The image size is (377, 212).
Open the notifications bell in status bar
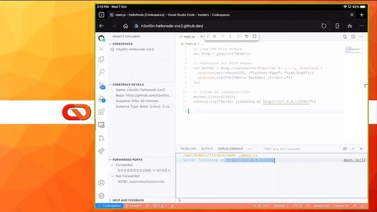click(362, 206)
